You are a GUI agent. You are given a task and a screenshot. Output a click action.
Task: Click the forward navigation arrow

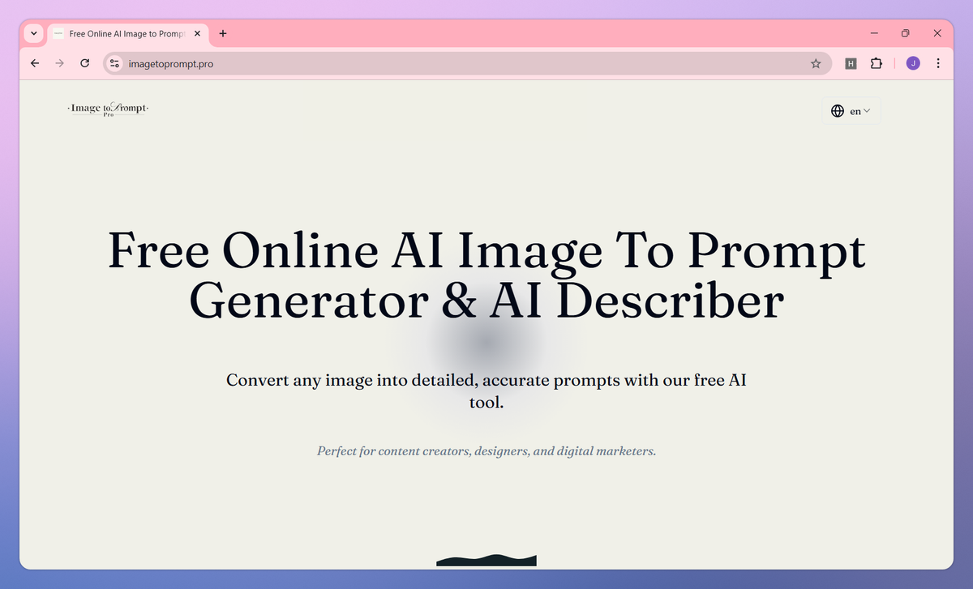coord(58,62)
